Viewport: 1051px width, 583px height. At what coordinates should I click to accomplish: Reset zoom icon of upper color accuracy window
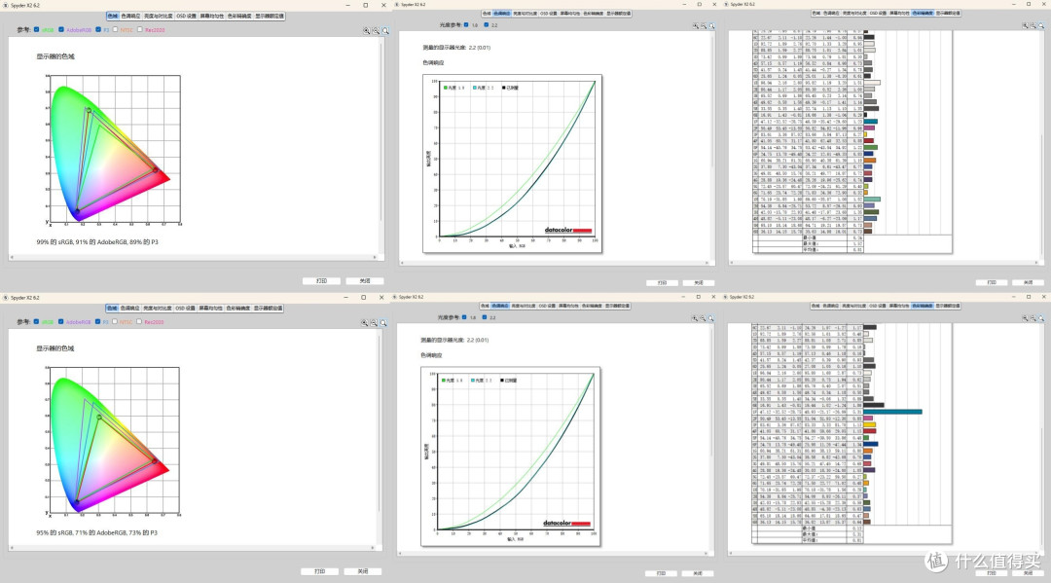click(1041, 25)
